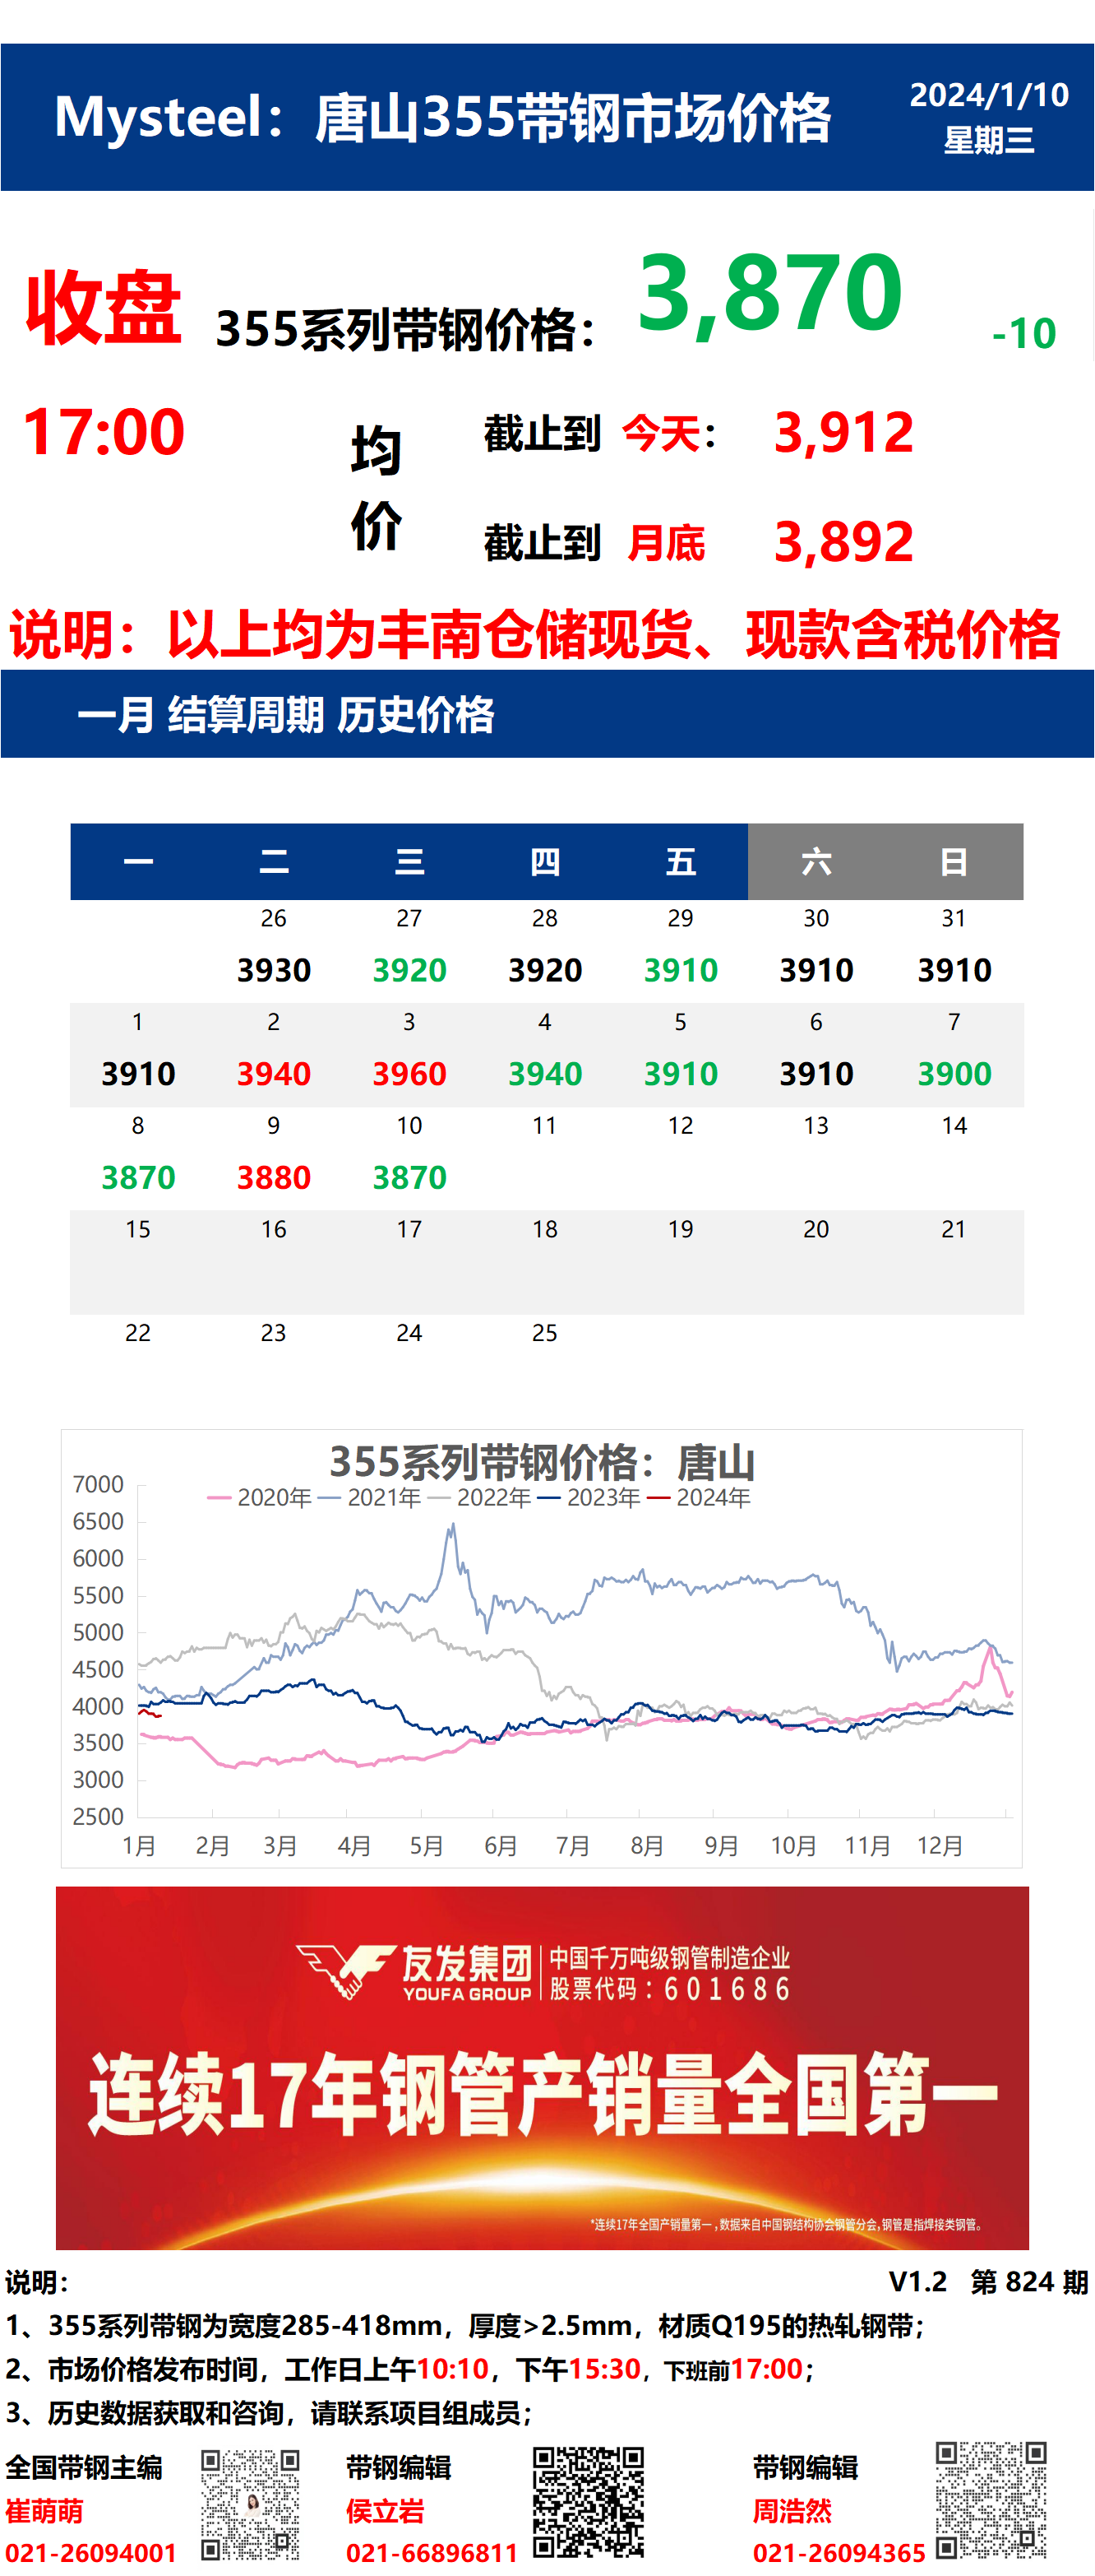This screenshot has height=2576, width=1095.
Task: Click the red 3880 under day 9
Action: (x=274, y=1178)
